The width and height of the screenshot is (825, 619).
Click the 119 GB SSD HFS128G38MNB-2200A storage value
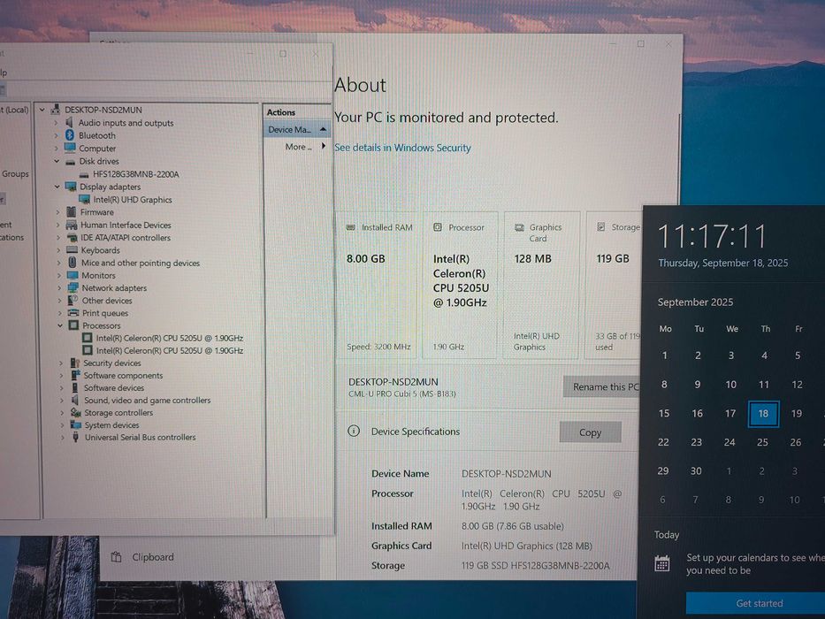click(536, 566)
